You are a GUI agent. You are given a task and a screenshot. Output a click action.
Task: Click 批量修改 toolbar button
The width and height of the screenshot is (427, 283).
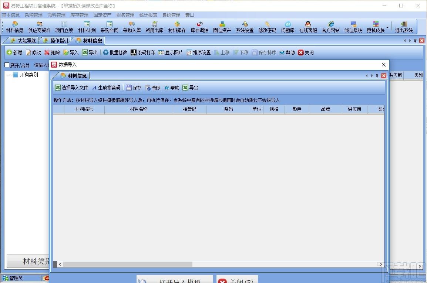point(115,52)
